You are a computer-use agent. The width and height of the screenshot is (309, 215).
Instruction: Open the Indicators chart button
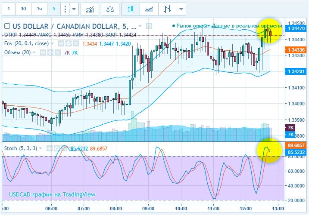[x=90, y=9]
